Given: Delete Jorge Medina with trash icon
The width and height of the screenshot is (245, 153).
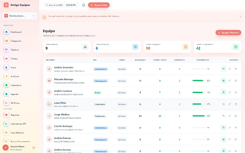Looking at the screenshot, I should [236, 116].
